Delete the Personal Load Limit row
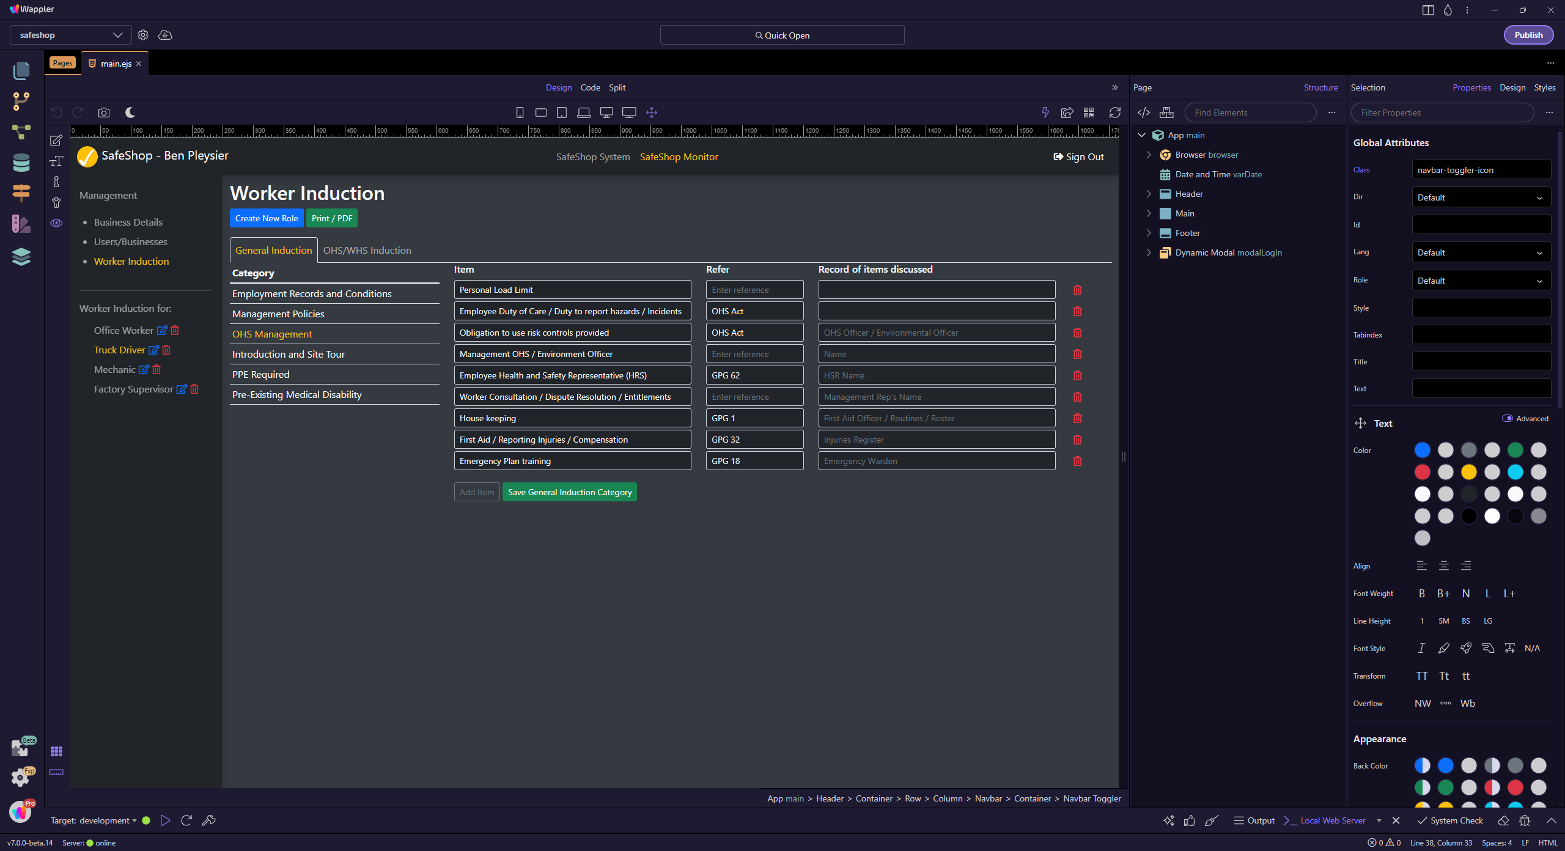Image resolution: width=1565 pixels, height=851 pixels. click(x=1077, y=290)
